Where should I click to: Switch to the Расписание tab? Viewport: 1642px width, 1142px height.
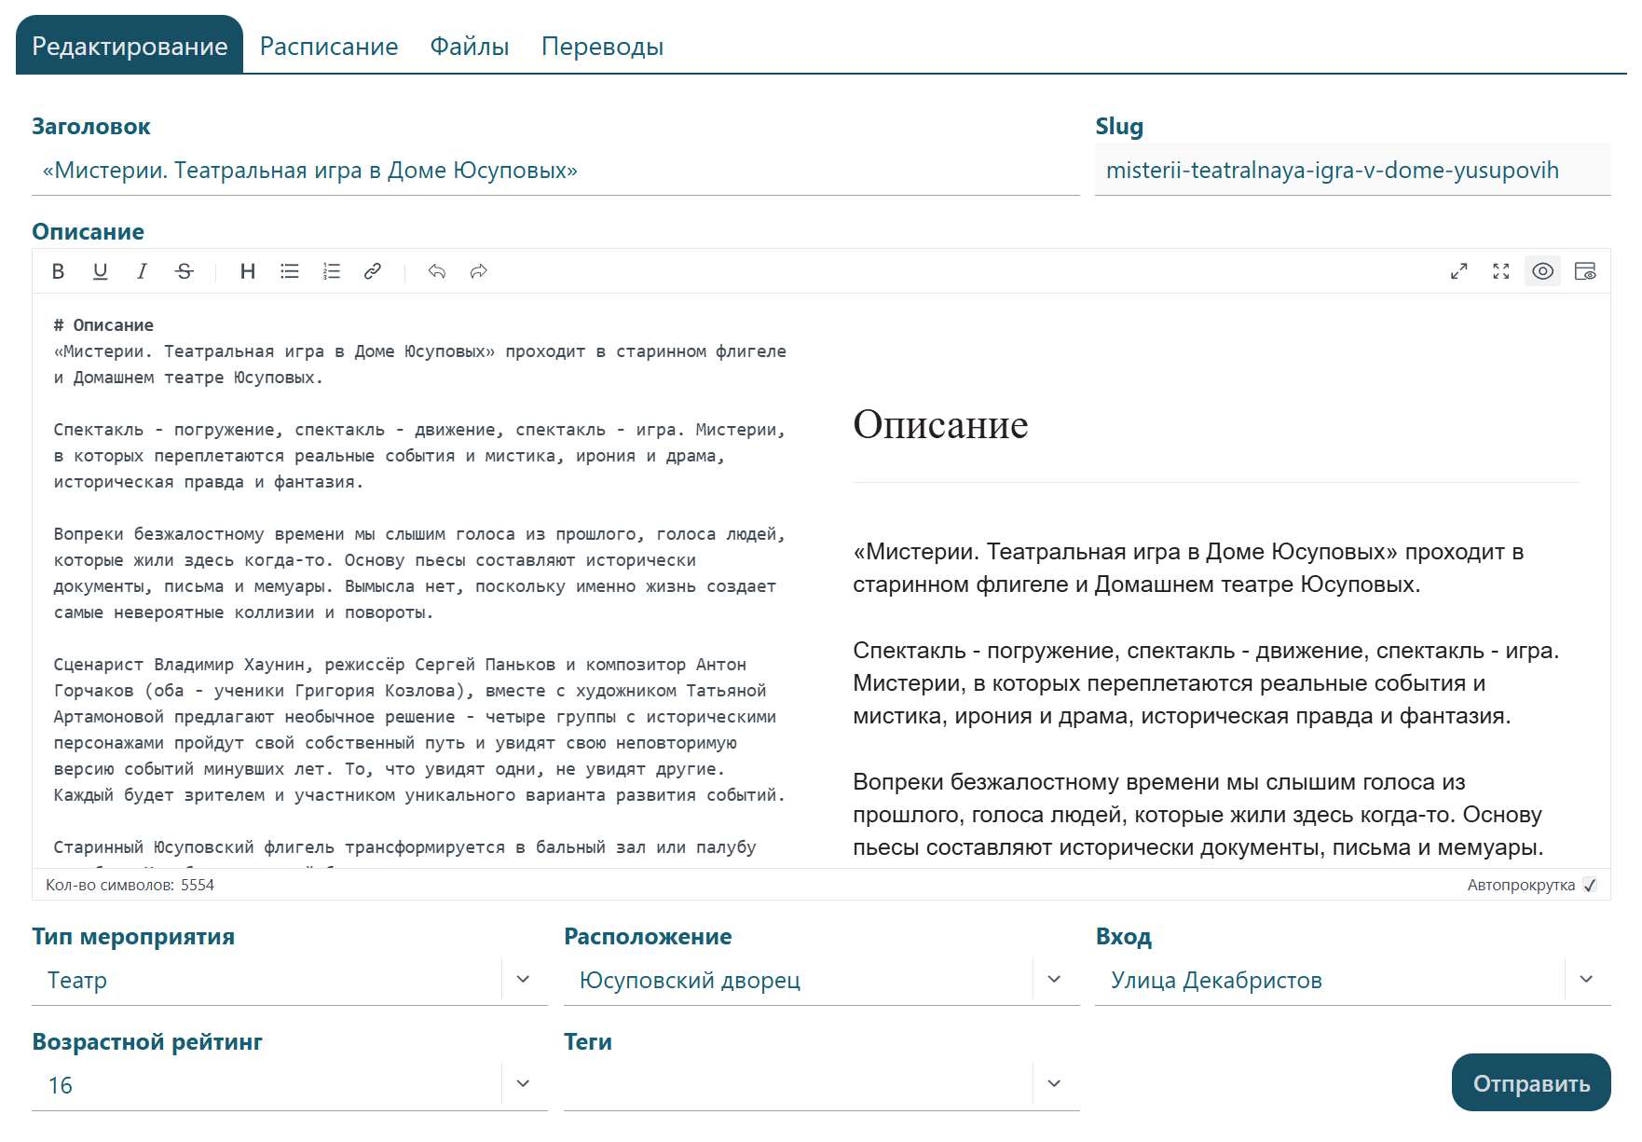coord(329,47)
